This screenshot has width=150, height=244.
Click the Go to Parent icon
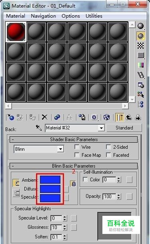(129, 117)
